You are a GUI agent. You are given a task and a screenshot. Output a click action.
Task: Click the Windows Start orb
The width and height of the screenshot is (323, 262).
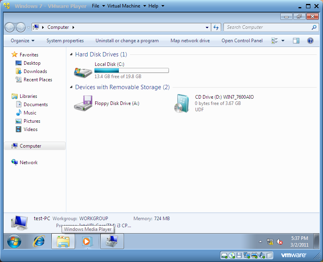[14, 241]
